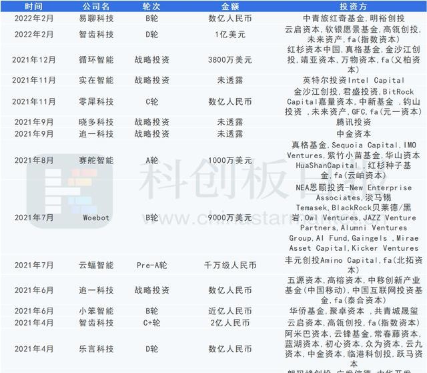Select the 英特尔投资Intel Capital investor cell
Image resolution: width=427 pixels, height=373 pixels.
(x=353, y=80)
